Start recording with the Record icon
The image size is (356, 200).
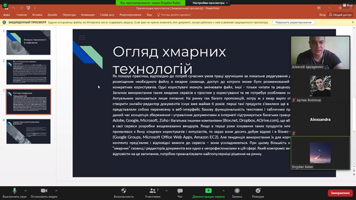[237, 191]
